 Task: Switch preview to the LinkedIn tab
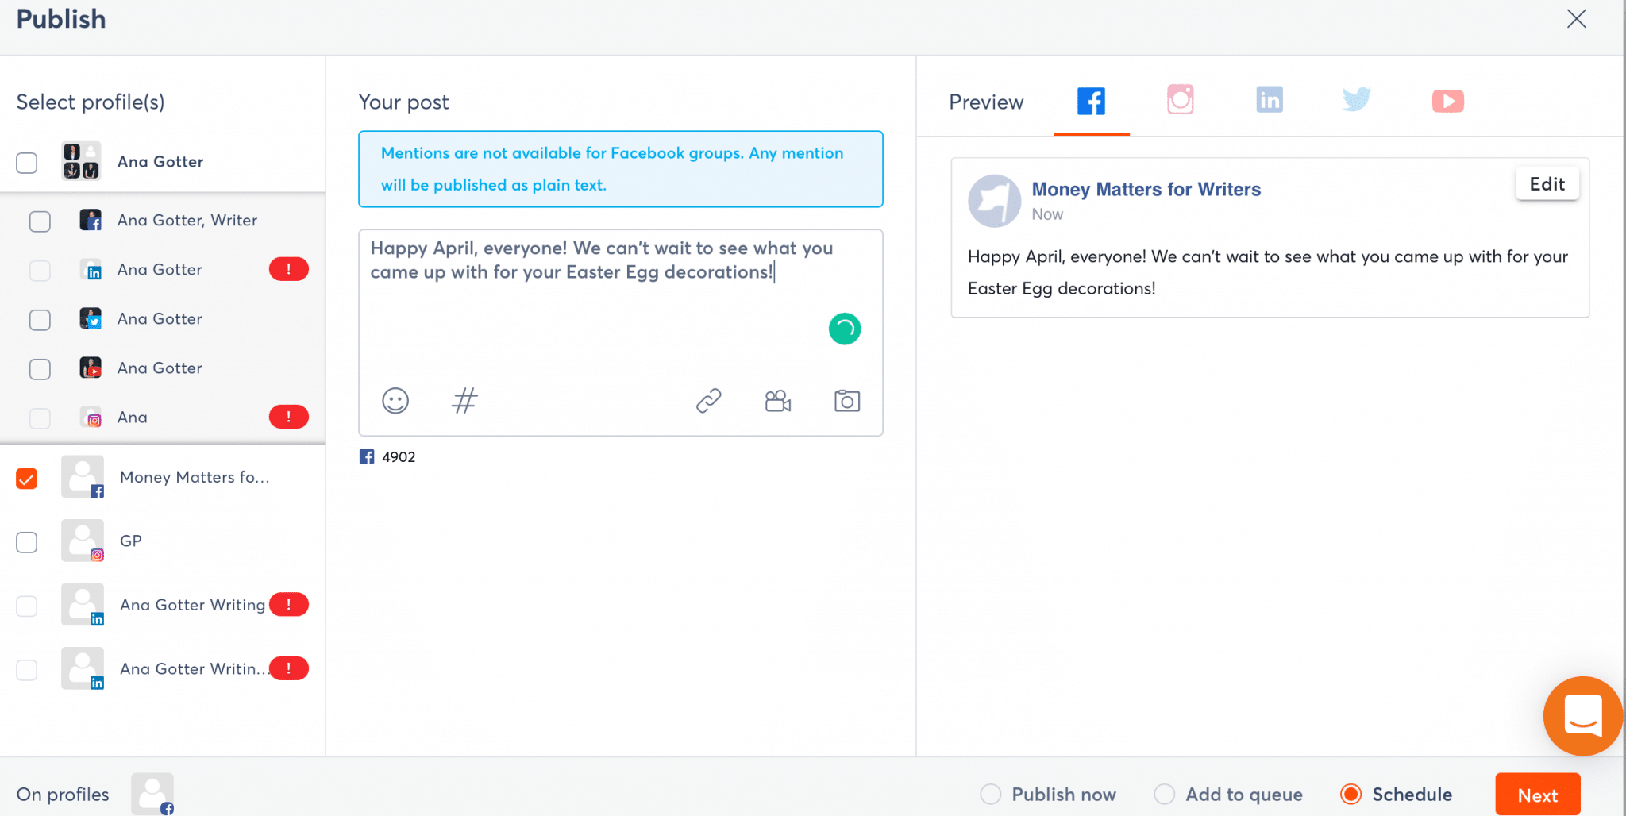pyautogui.click(x=1269, y=100)
